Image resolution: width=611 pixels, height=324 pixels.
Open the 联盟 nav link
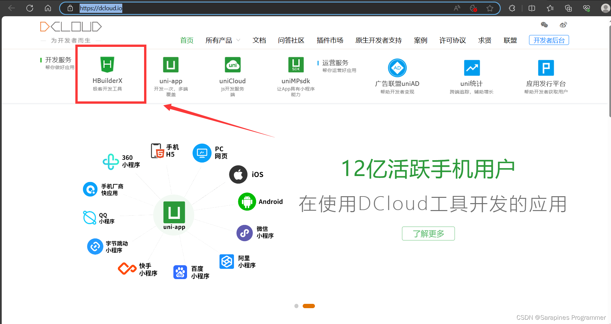point(510,40)
